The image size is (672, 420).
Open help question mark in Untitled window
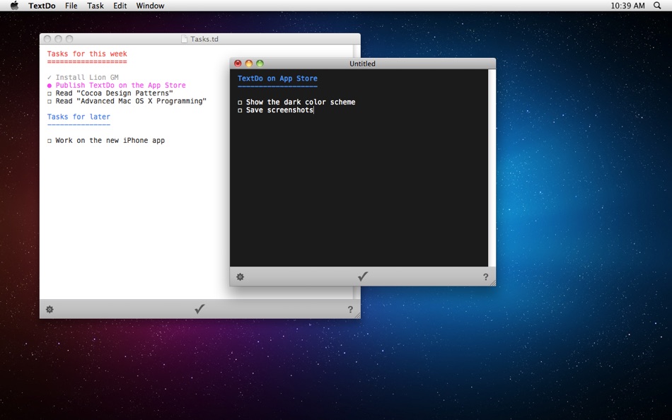[485, 277]
